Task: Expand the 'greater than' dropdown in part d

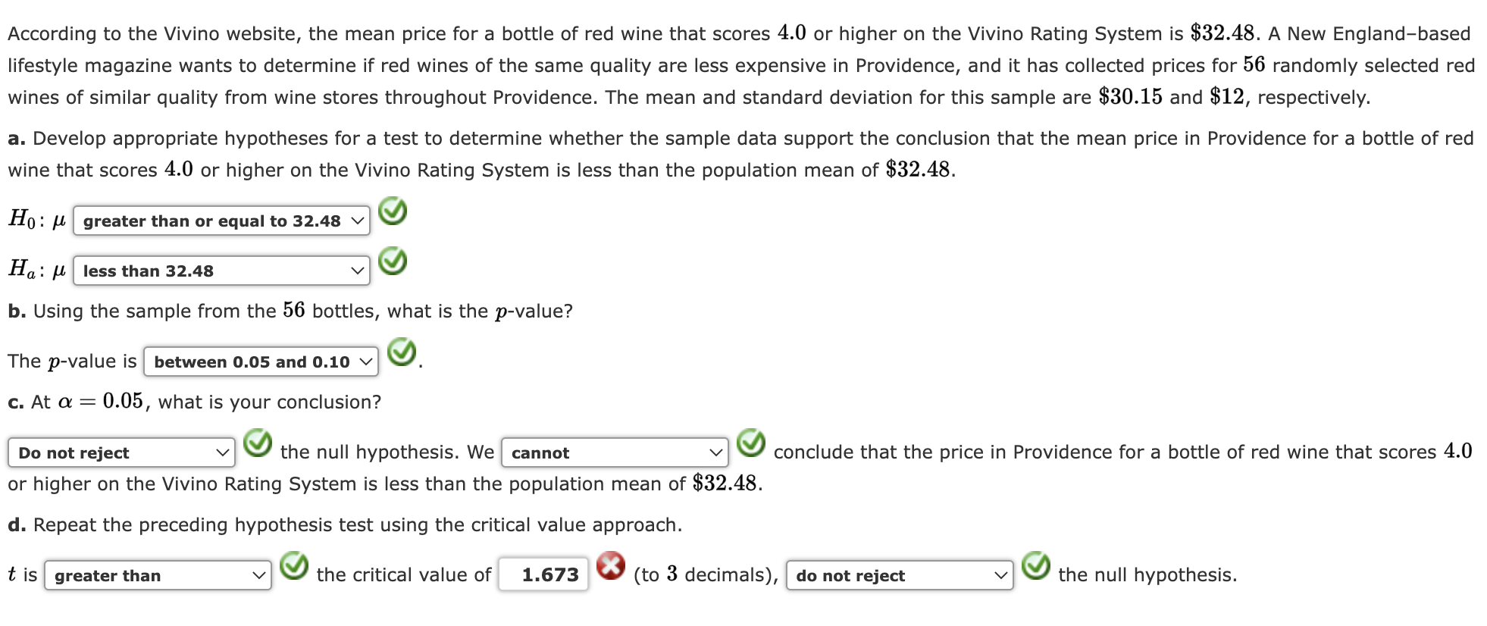Action: coord(158,575)
